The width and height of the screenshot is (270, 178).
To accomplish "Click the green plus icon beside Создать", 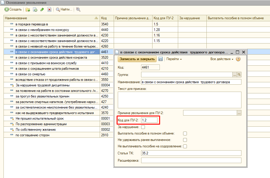I will (7, 9).
